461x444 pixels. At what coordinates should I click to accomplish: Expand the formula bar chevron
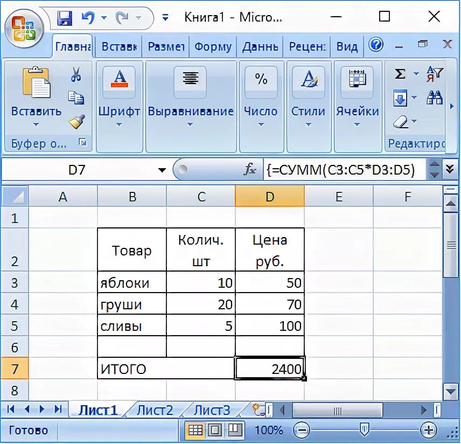point(450,170)
